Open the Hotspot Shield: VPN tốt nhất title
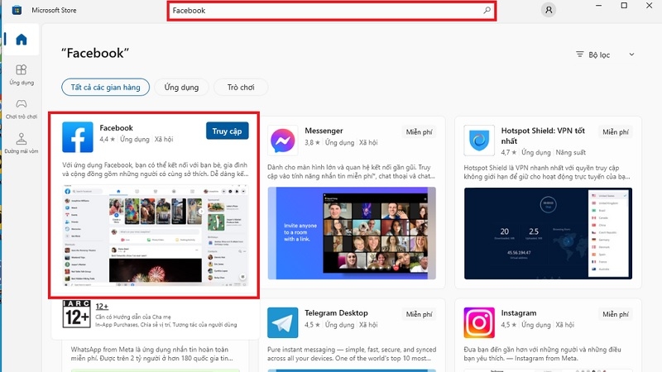The height and width of the screenshot is (372, 662). tap(543, 136)
